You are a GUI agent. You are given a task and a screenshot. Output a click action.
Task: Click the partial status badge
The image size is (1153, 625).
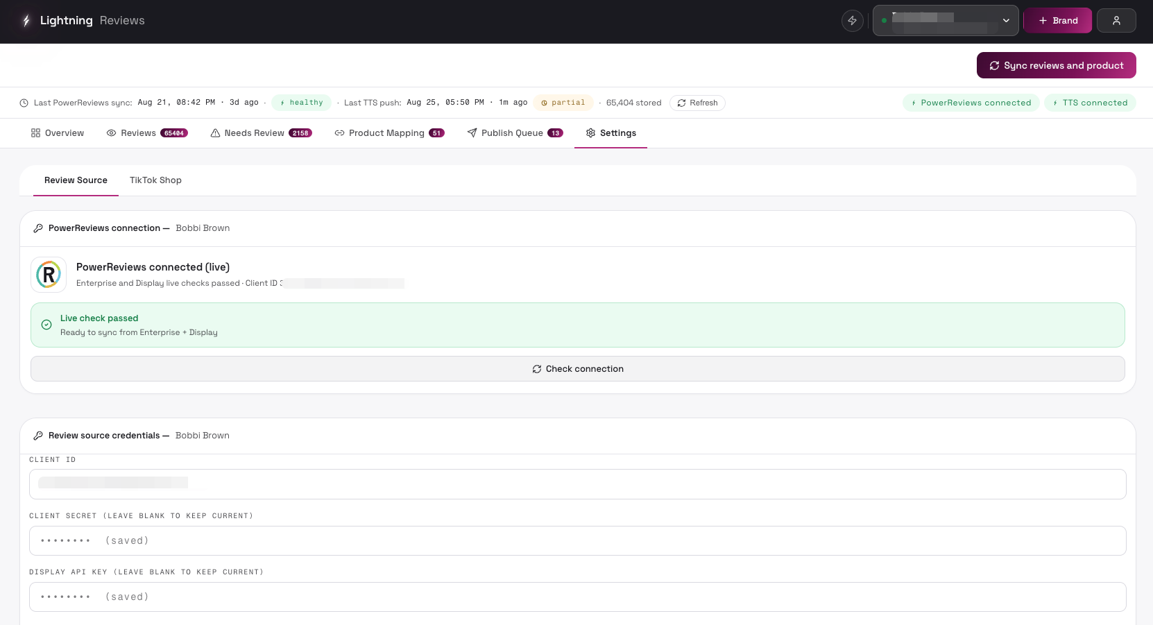click(563, 103)
